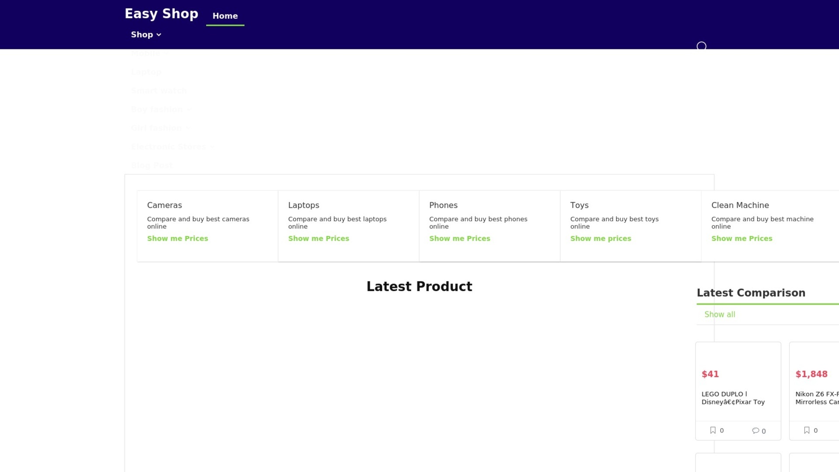Click Show me Prices under Phones
Image resolution: width=839 pixels, height=472 pixels.
point(460,239)
